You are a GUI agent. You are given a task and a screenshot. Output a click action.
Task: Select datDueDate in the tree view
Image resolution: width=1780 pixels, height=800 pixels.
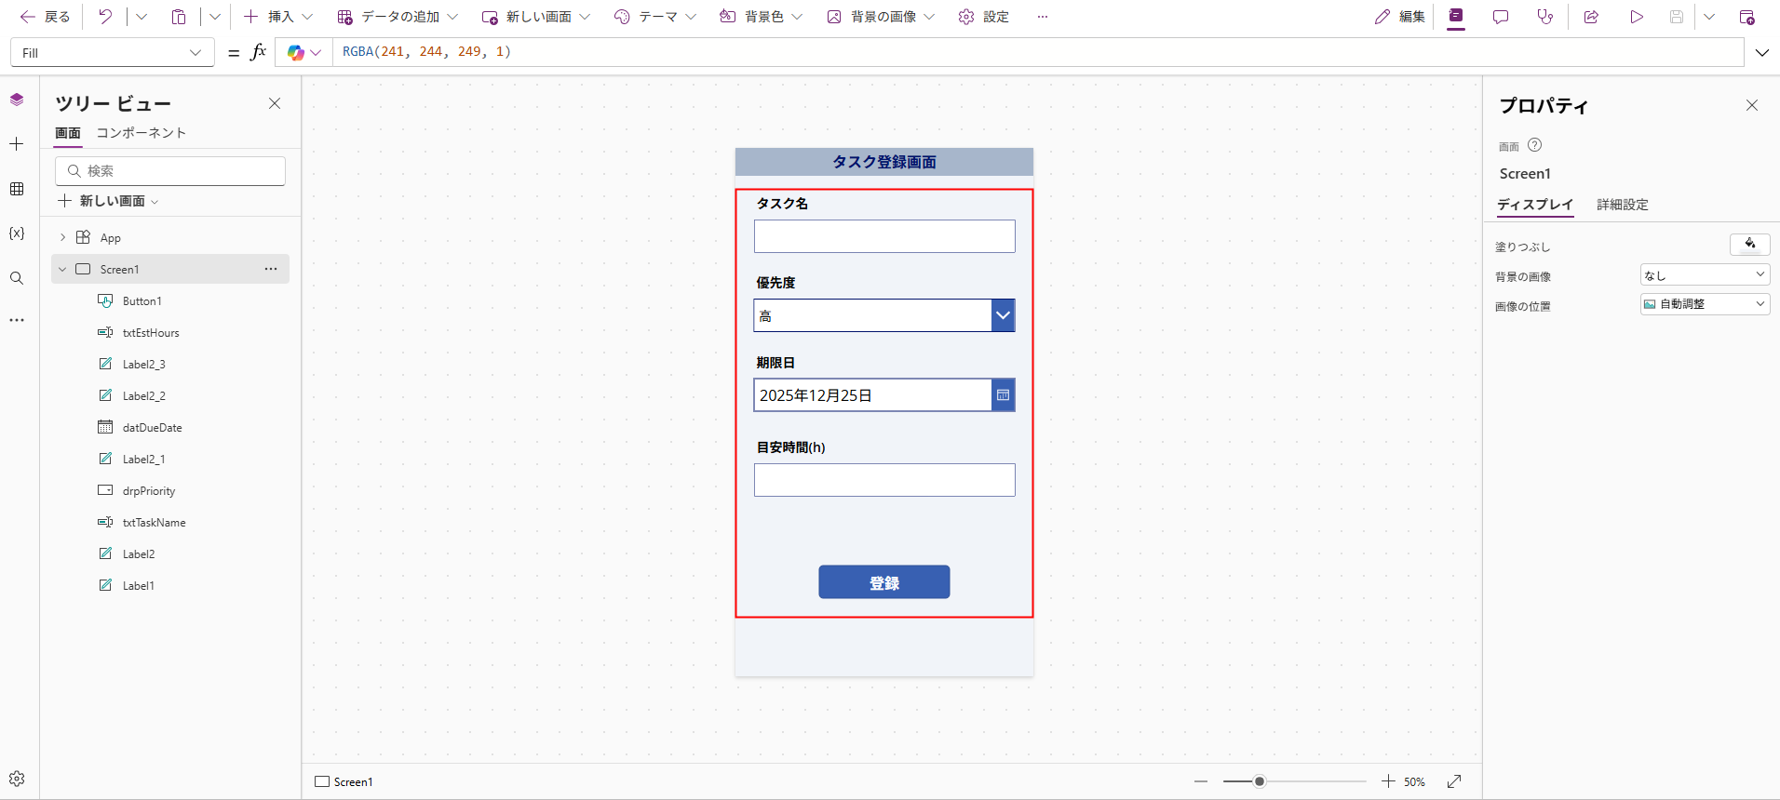click(152, 428)
